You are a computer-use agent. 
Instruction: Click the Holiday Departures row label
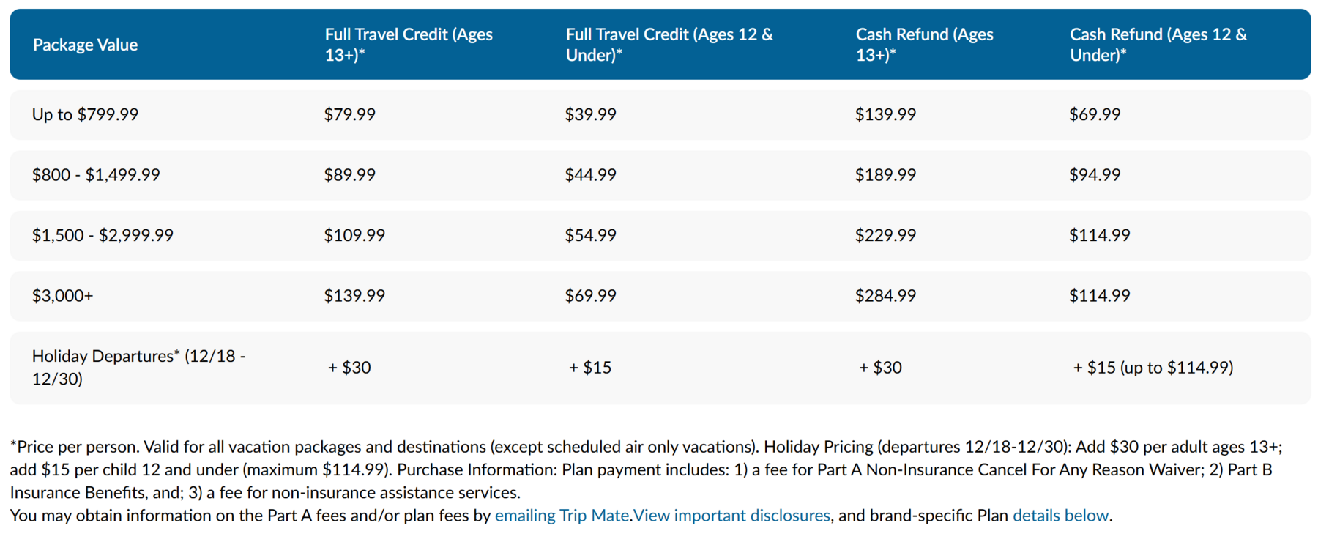pyautogui.click(x=139, y=368)
